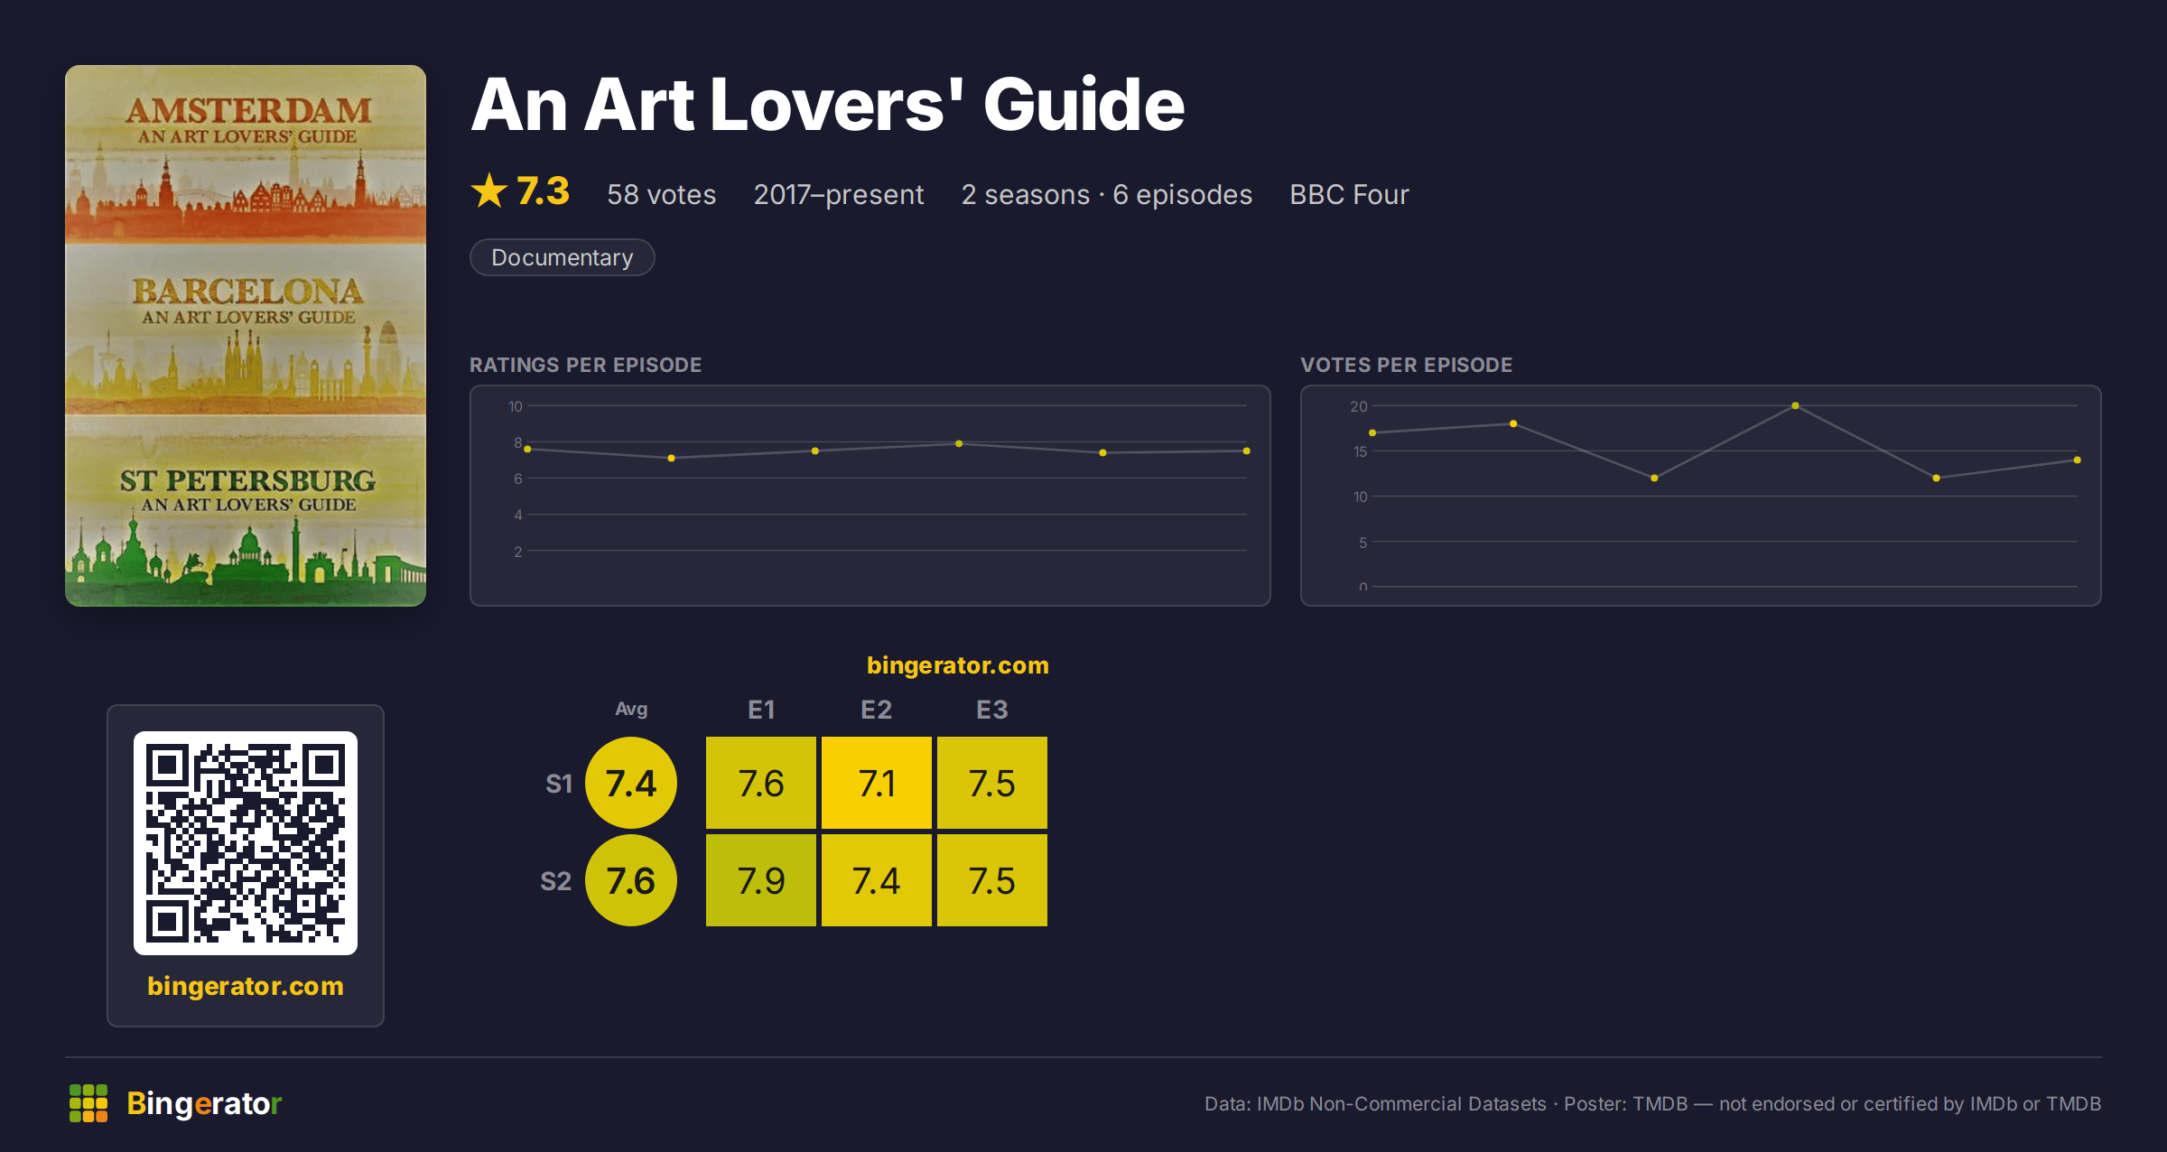
Task: Click the first data point in the ratings chart
Action: [x=527, y=449]
